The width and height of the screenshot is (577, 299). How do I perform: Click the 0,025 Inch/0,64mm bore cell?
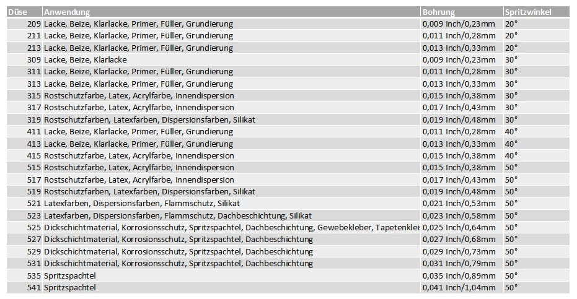coord(458,227)
